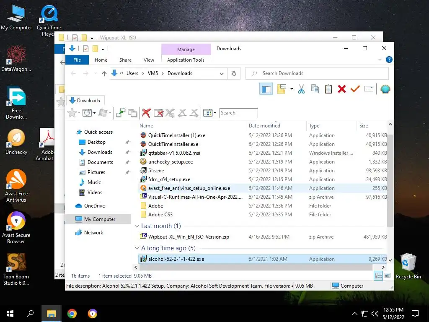Open Customize Quick Access Toolbar dropdown

(103, 49)
